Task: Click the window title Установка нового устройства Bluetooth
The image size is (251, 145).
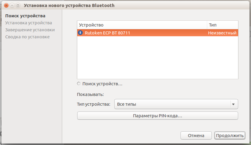Action: pyautogui.click(x=70, y=5)
